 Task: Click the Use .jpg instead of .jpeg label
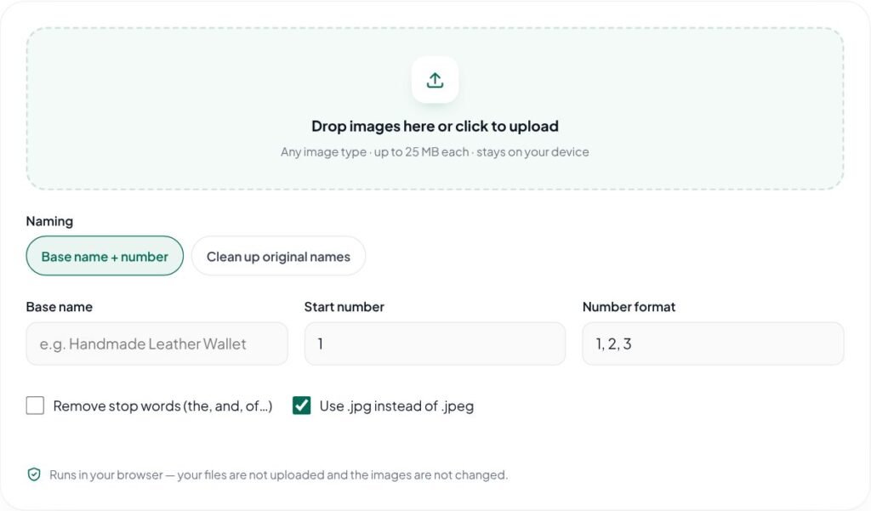click(396, 406)
